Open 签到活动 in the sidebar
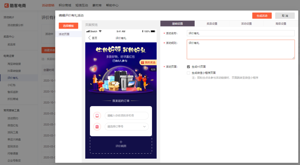This screenshot has width=300, height=165. tap(13, 146)
